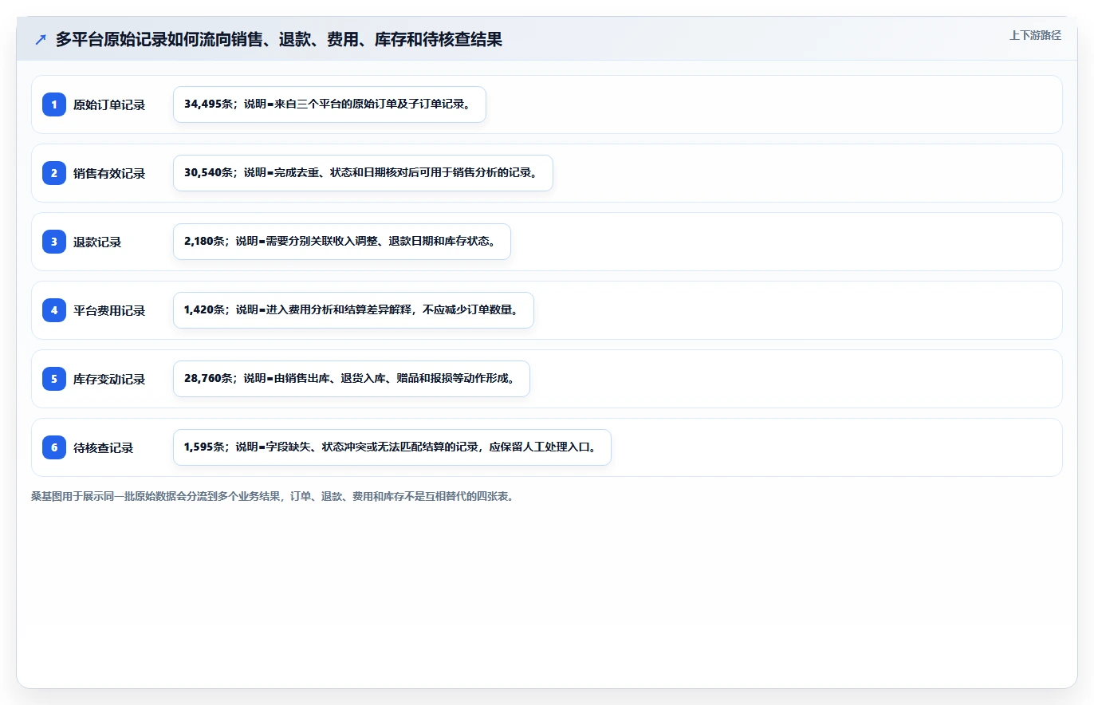The image size is (1094, 705).
Task: Open the 34,495条 description box
Action: (x=329, y=104)
